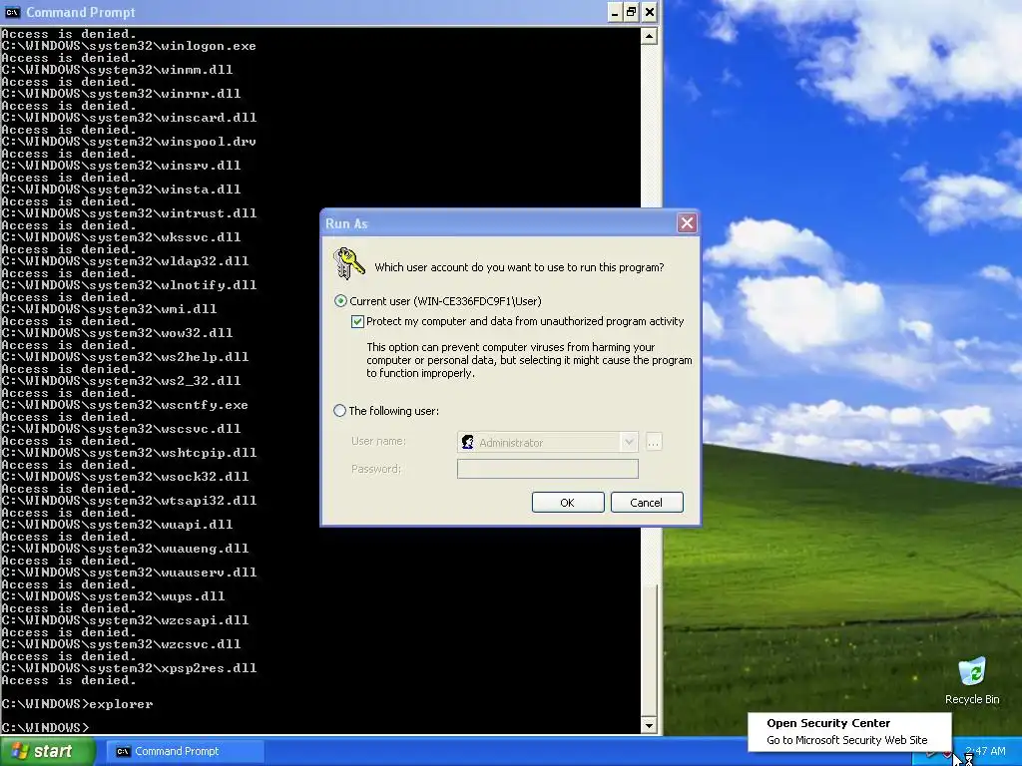1022x766 pixels.
Task: Click the browse users ellipsis button
Action: click(x=653, y=442)
